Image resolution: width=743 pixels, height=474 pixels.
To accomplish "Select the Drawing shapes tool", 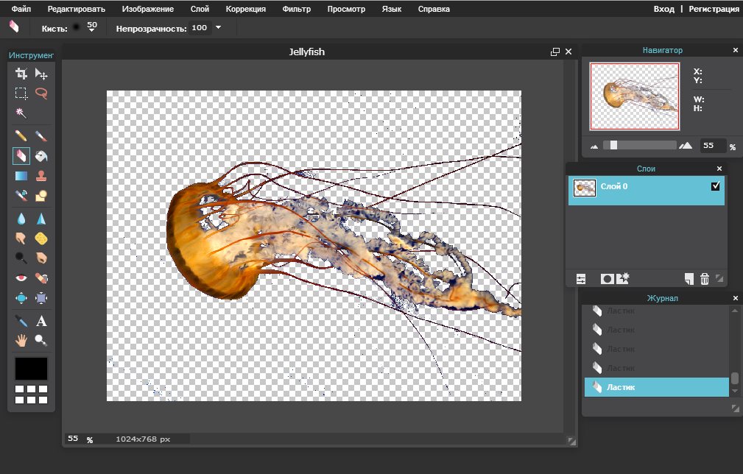I will [x=41, y=196].
